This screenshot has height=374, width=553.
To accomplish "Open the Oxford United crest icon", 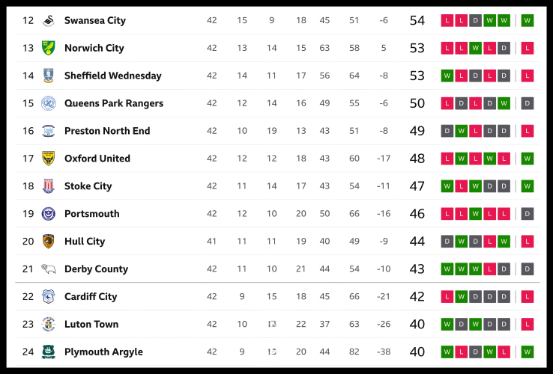I will click(x=49, y=159).
